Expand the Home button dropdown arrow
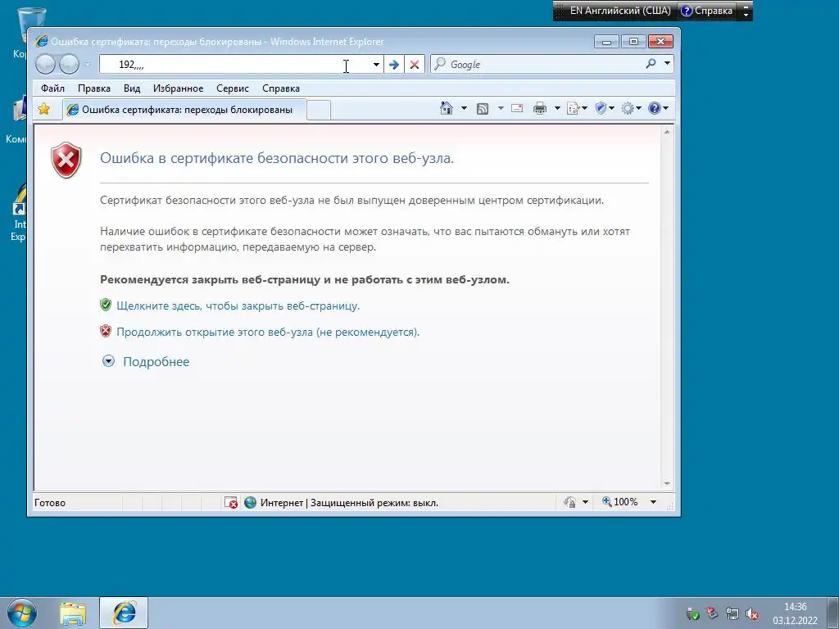The height and width of the screenshot is (629, 839). click(464, 108)
